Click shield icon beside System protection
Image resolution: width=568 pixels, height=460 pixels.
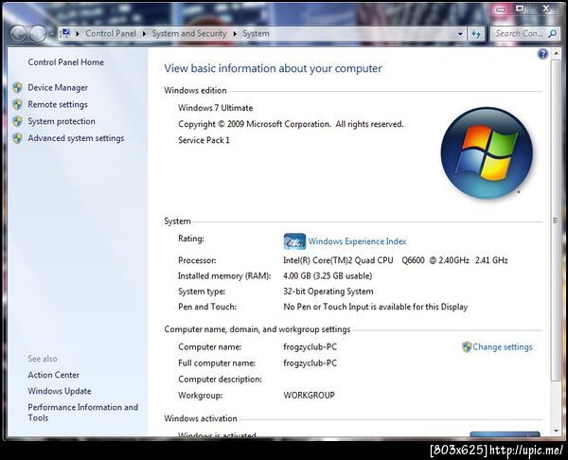point(17,121)
